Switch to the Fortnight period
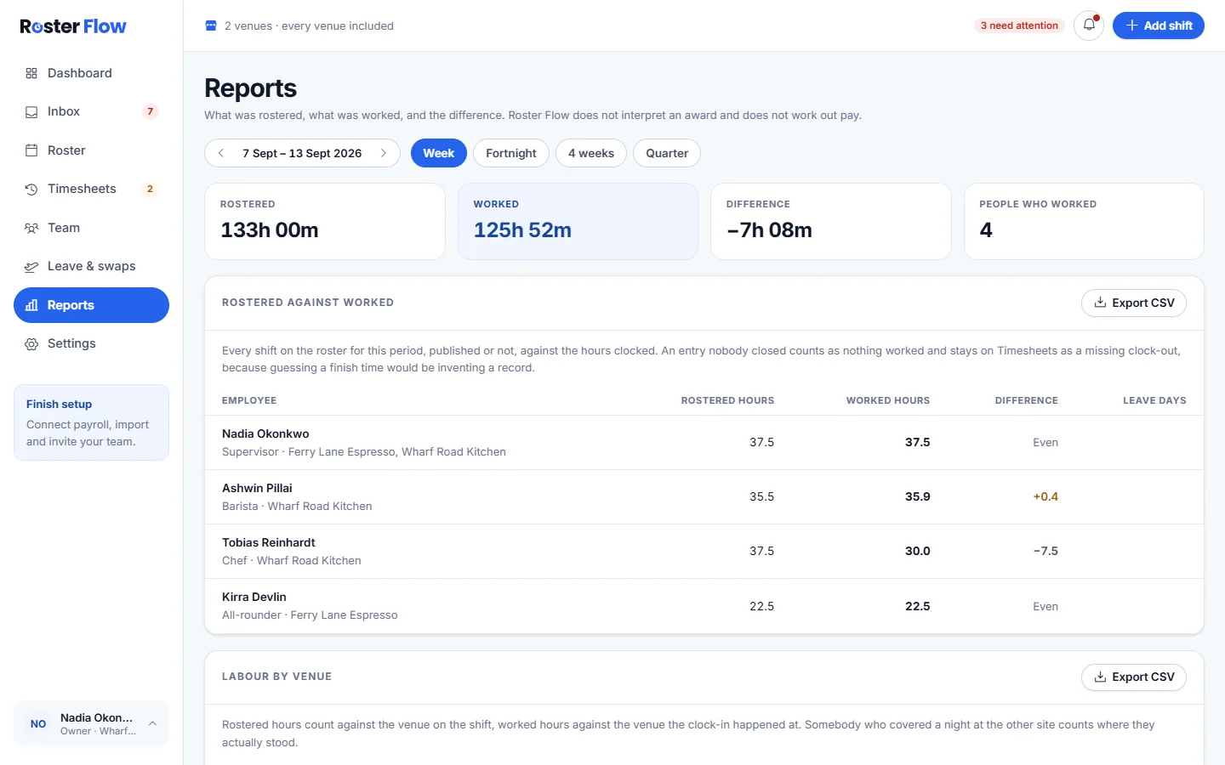 (x=511, y=153)
